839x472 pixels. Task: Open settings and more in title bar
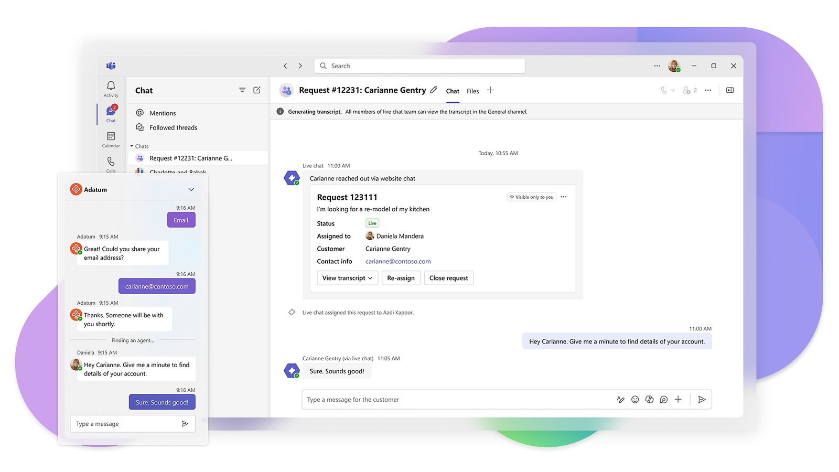pos(657,66)
